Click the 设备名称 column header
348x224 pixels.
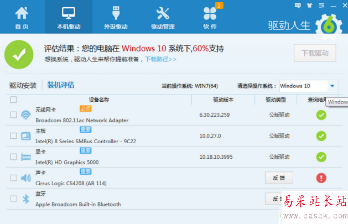pos(99,100)
